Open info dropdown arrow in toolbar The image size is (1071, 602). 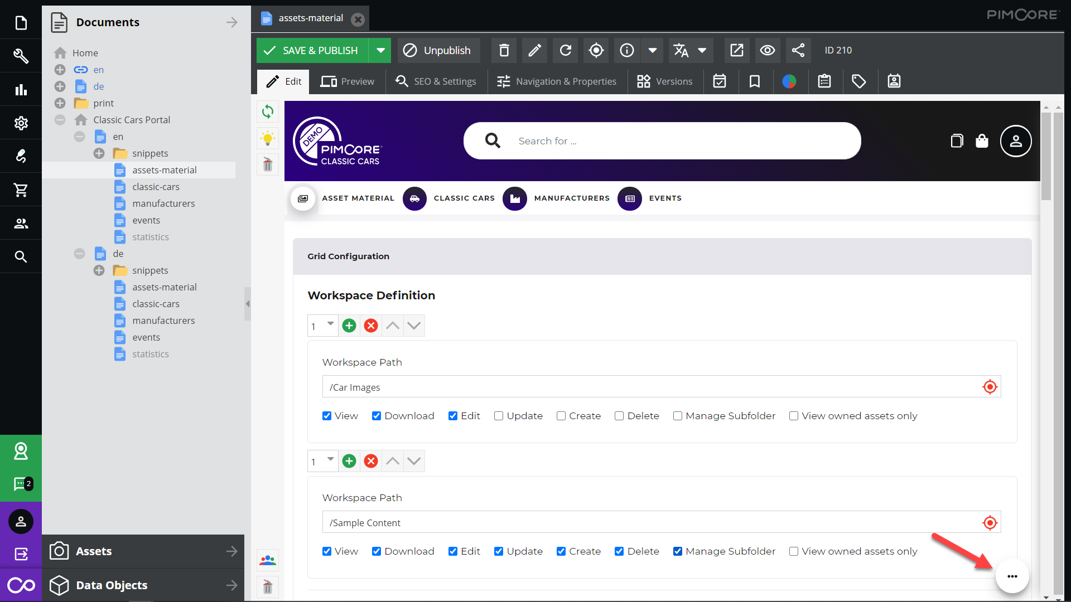(x=652, y=50)
